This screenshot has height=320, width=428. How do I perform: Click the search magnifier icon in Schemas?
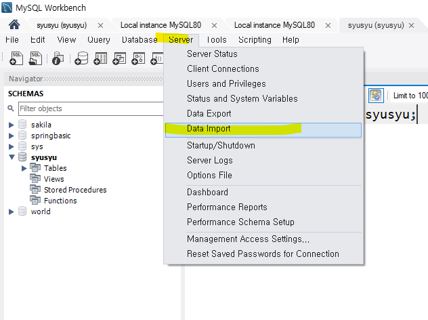(x=11, y=108)
